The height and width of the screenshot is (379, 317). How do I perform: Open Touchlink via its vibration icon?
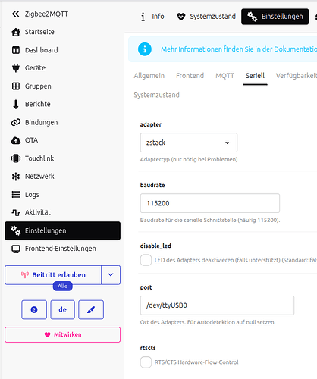16,158
